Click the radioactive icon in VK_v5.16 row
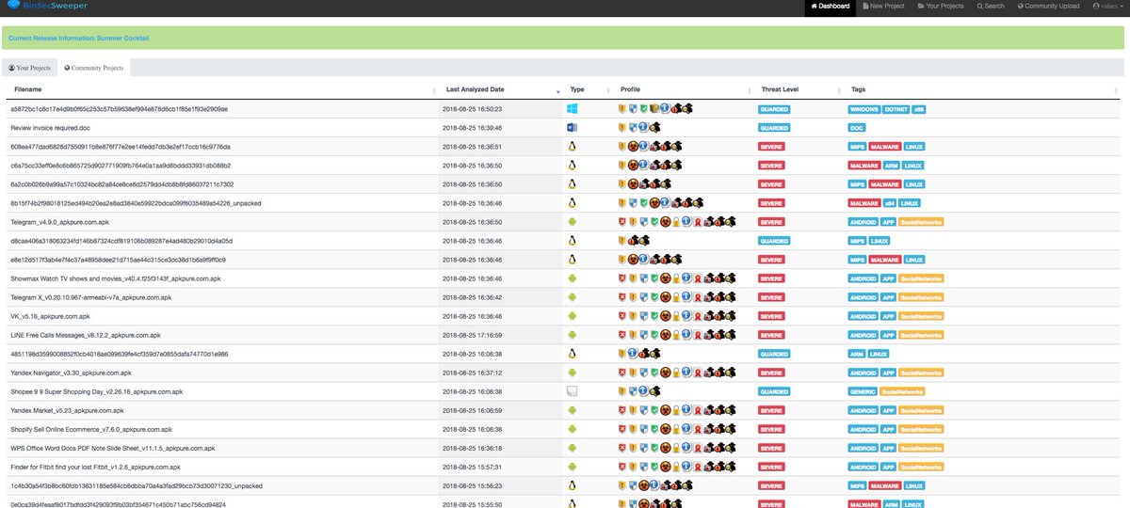 [665, 316]
